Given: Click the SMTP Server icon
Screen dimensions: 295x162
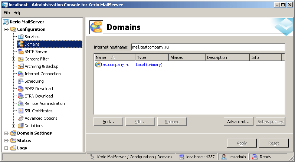Looking at the screenshot, I should (21, 52).
